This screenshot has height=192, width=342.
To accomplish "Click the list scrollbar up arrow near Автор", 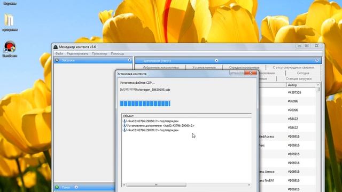I will [318, 85].
